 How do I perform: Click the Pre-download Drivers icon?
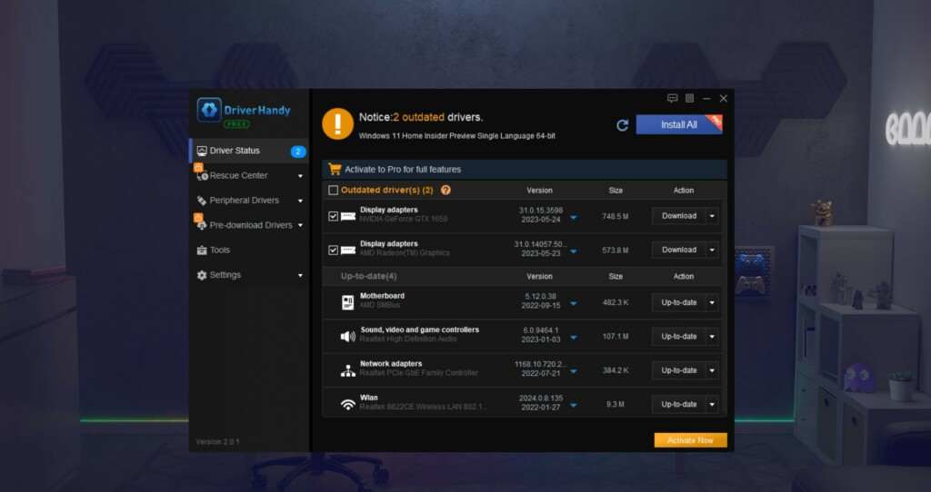click(x=202, y=225)
